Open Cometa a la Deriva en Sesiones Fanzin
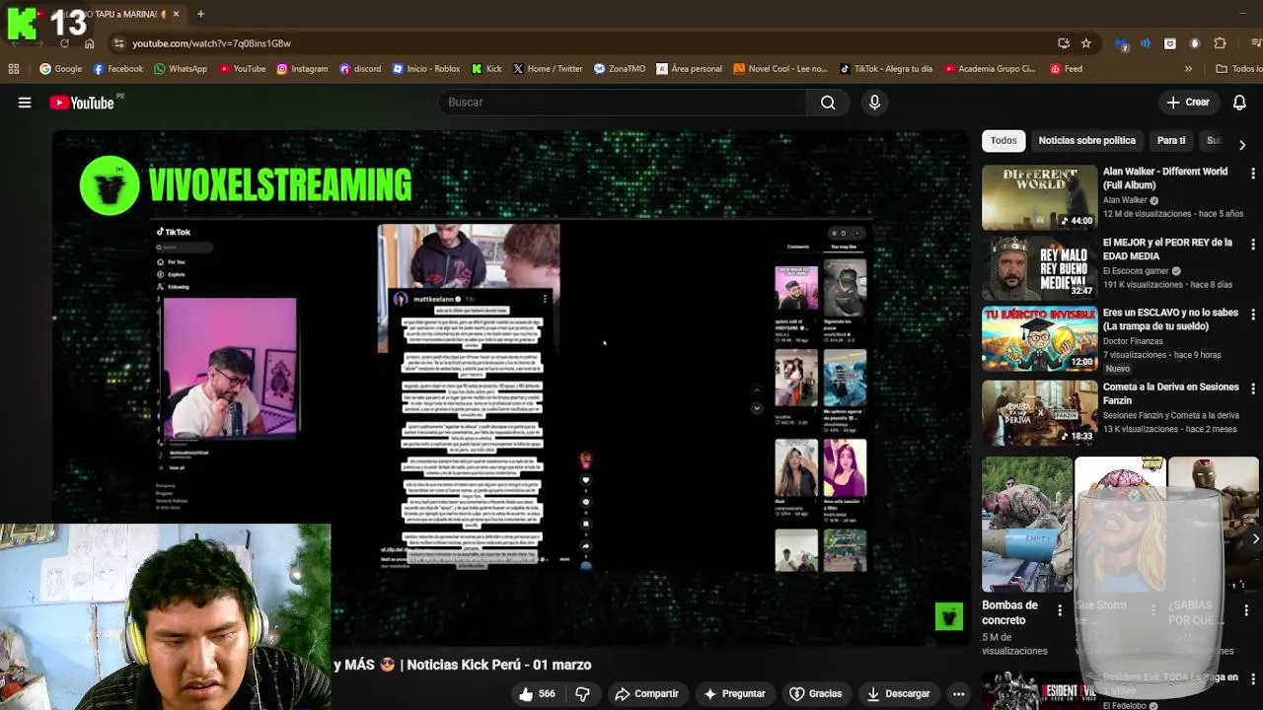The width and height of the screenshot is (1263, 710). click(x=1170, y=393)
